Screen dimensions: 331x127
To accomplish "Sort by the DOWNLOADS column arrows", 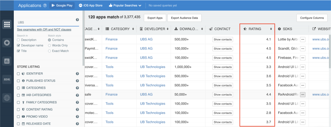I will (x=202, y=29).
